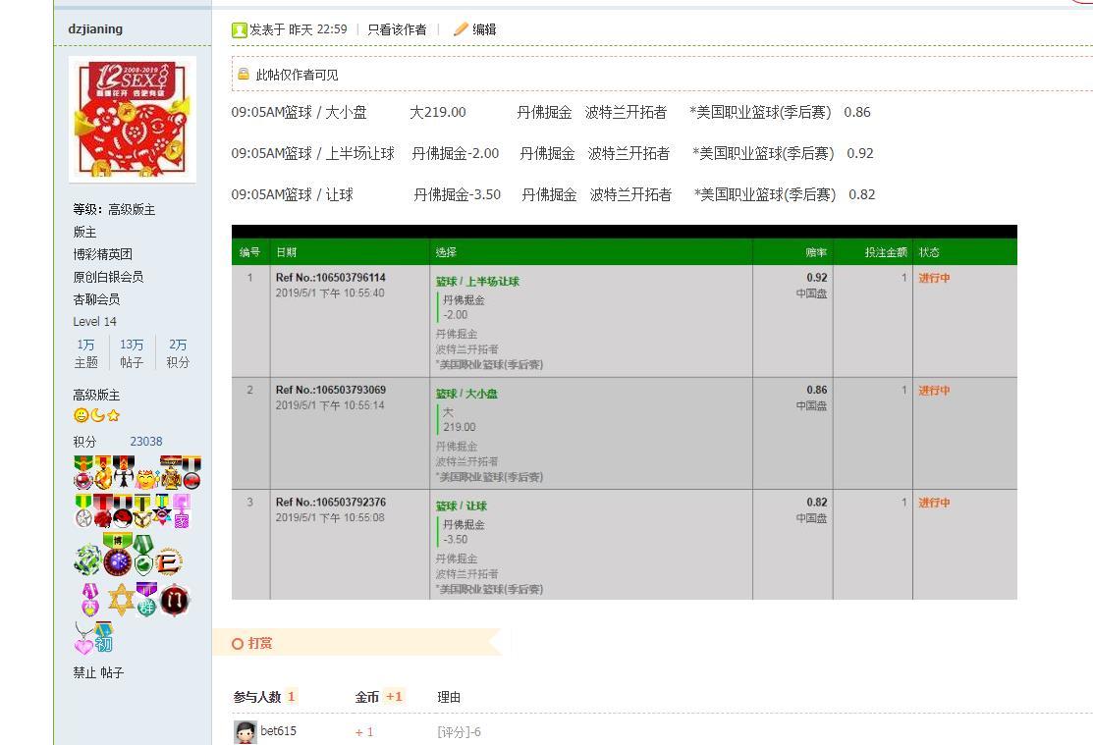Select the dark red 门 badge
This screenshot has height=745, width=1093.
pyautogui.click(x=175, y=600)
